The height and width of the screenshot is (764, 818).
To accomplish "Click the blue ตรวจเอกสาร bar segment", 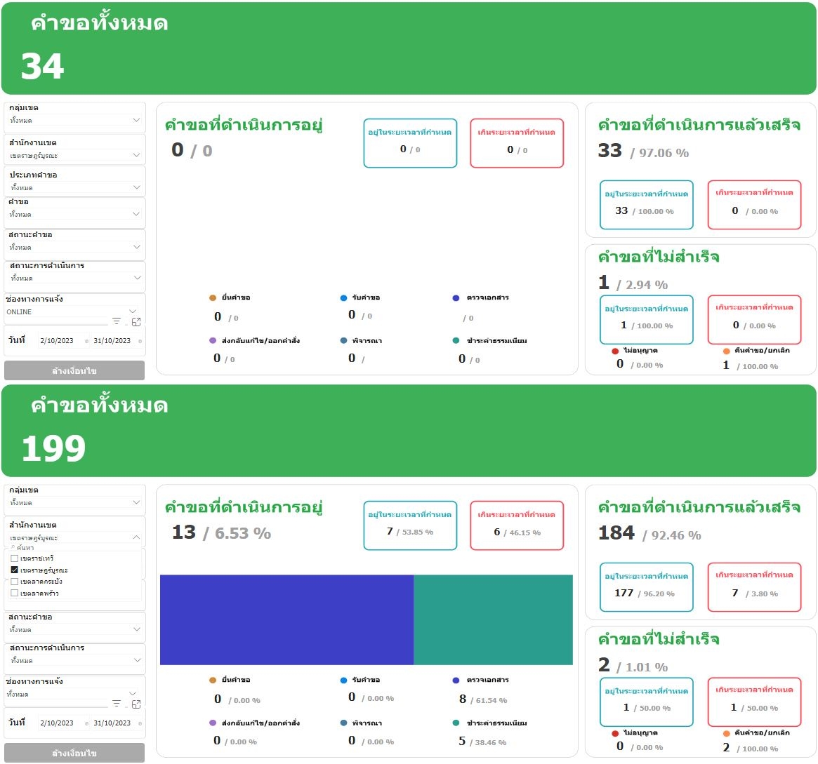I will pos(286,619).
